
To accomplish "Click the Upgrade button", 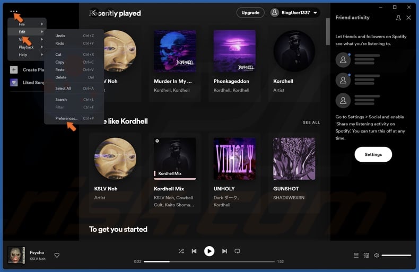I will point(250,13).
